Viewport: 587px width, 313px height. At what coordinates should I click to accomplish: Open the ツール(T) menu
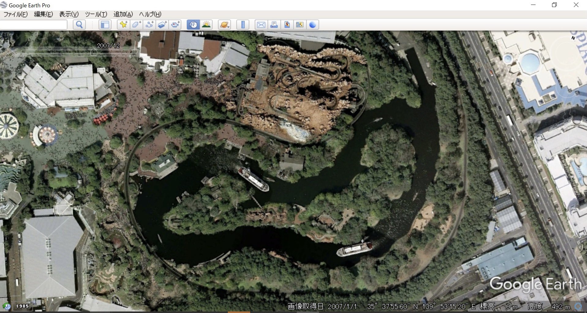tap(96, 14)
